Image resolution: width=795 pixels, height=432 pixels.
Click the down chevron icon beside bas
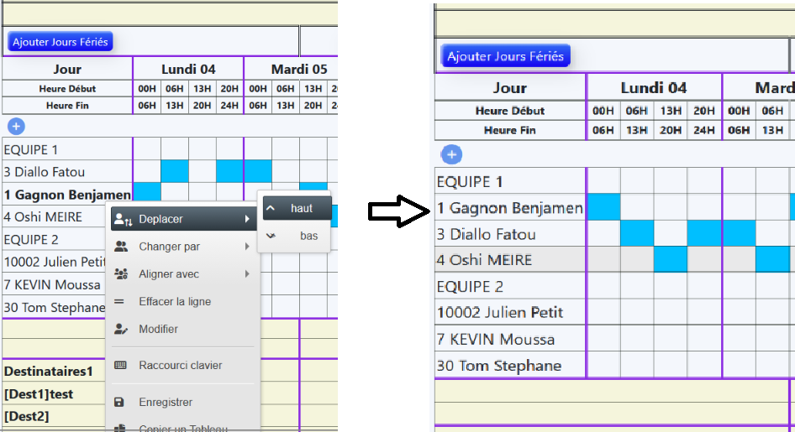(271, 236)
